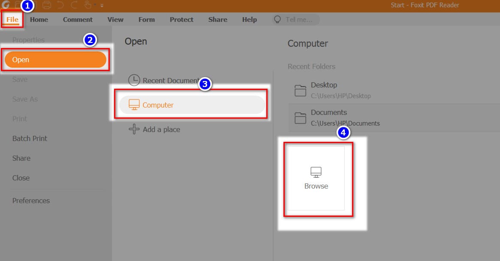
Task: Click the Undo arrow icon
Action: coord(60,5)
